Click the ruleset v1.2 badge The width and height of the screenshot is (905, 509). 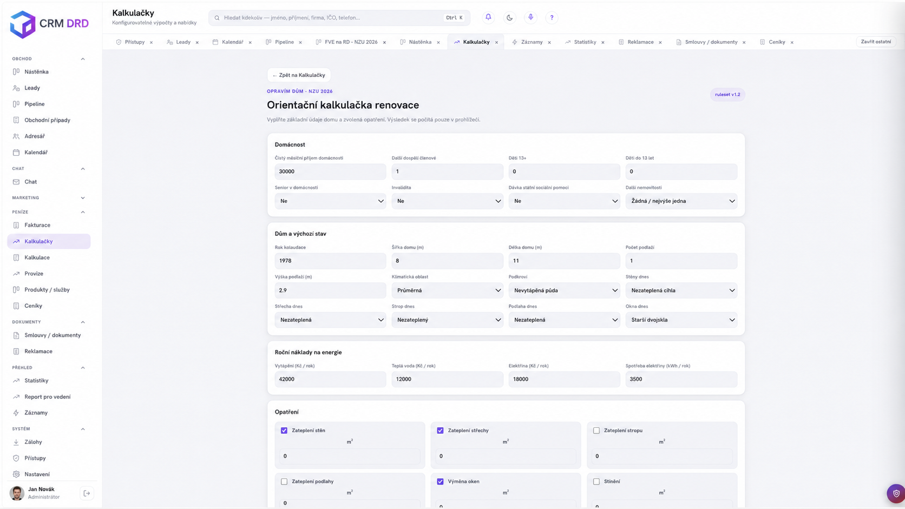coord(727,95)
